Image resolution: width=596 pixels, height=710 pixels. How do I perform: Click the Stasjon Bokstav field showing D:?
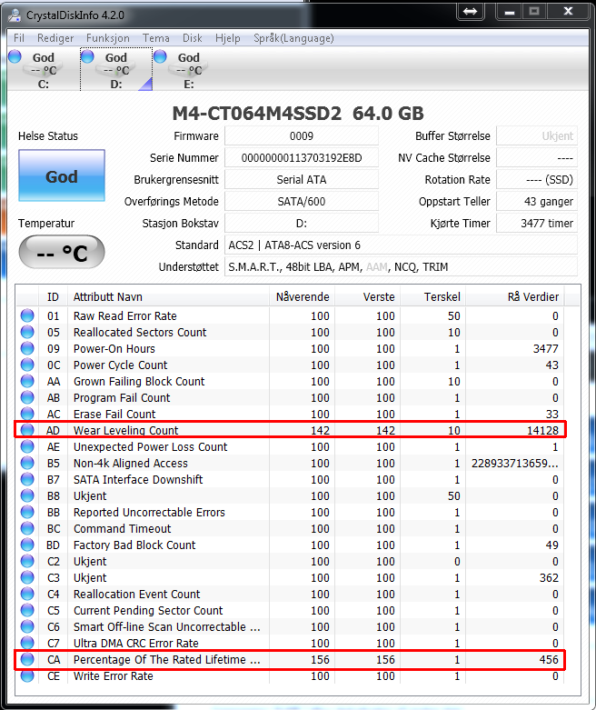(302, 223)
